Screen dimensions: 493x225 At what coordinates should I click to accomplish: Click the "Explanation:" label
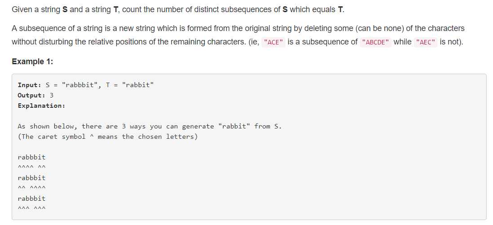41,106
